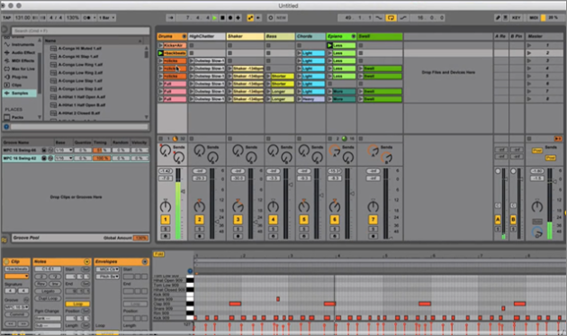
Task: Toggle the clip Loop switch in Notes
Action: click(77, 304)
